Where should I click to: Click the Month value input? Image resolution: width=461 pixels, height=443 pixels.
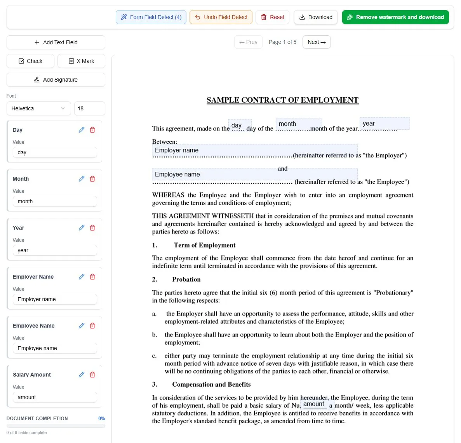click(55, 202)
